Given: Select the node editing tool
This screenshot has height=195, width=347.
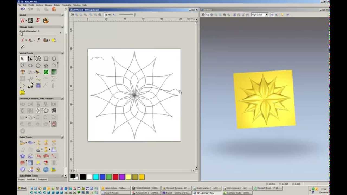Looking at the screenshot, I should 30,59.
